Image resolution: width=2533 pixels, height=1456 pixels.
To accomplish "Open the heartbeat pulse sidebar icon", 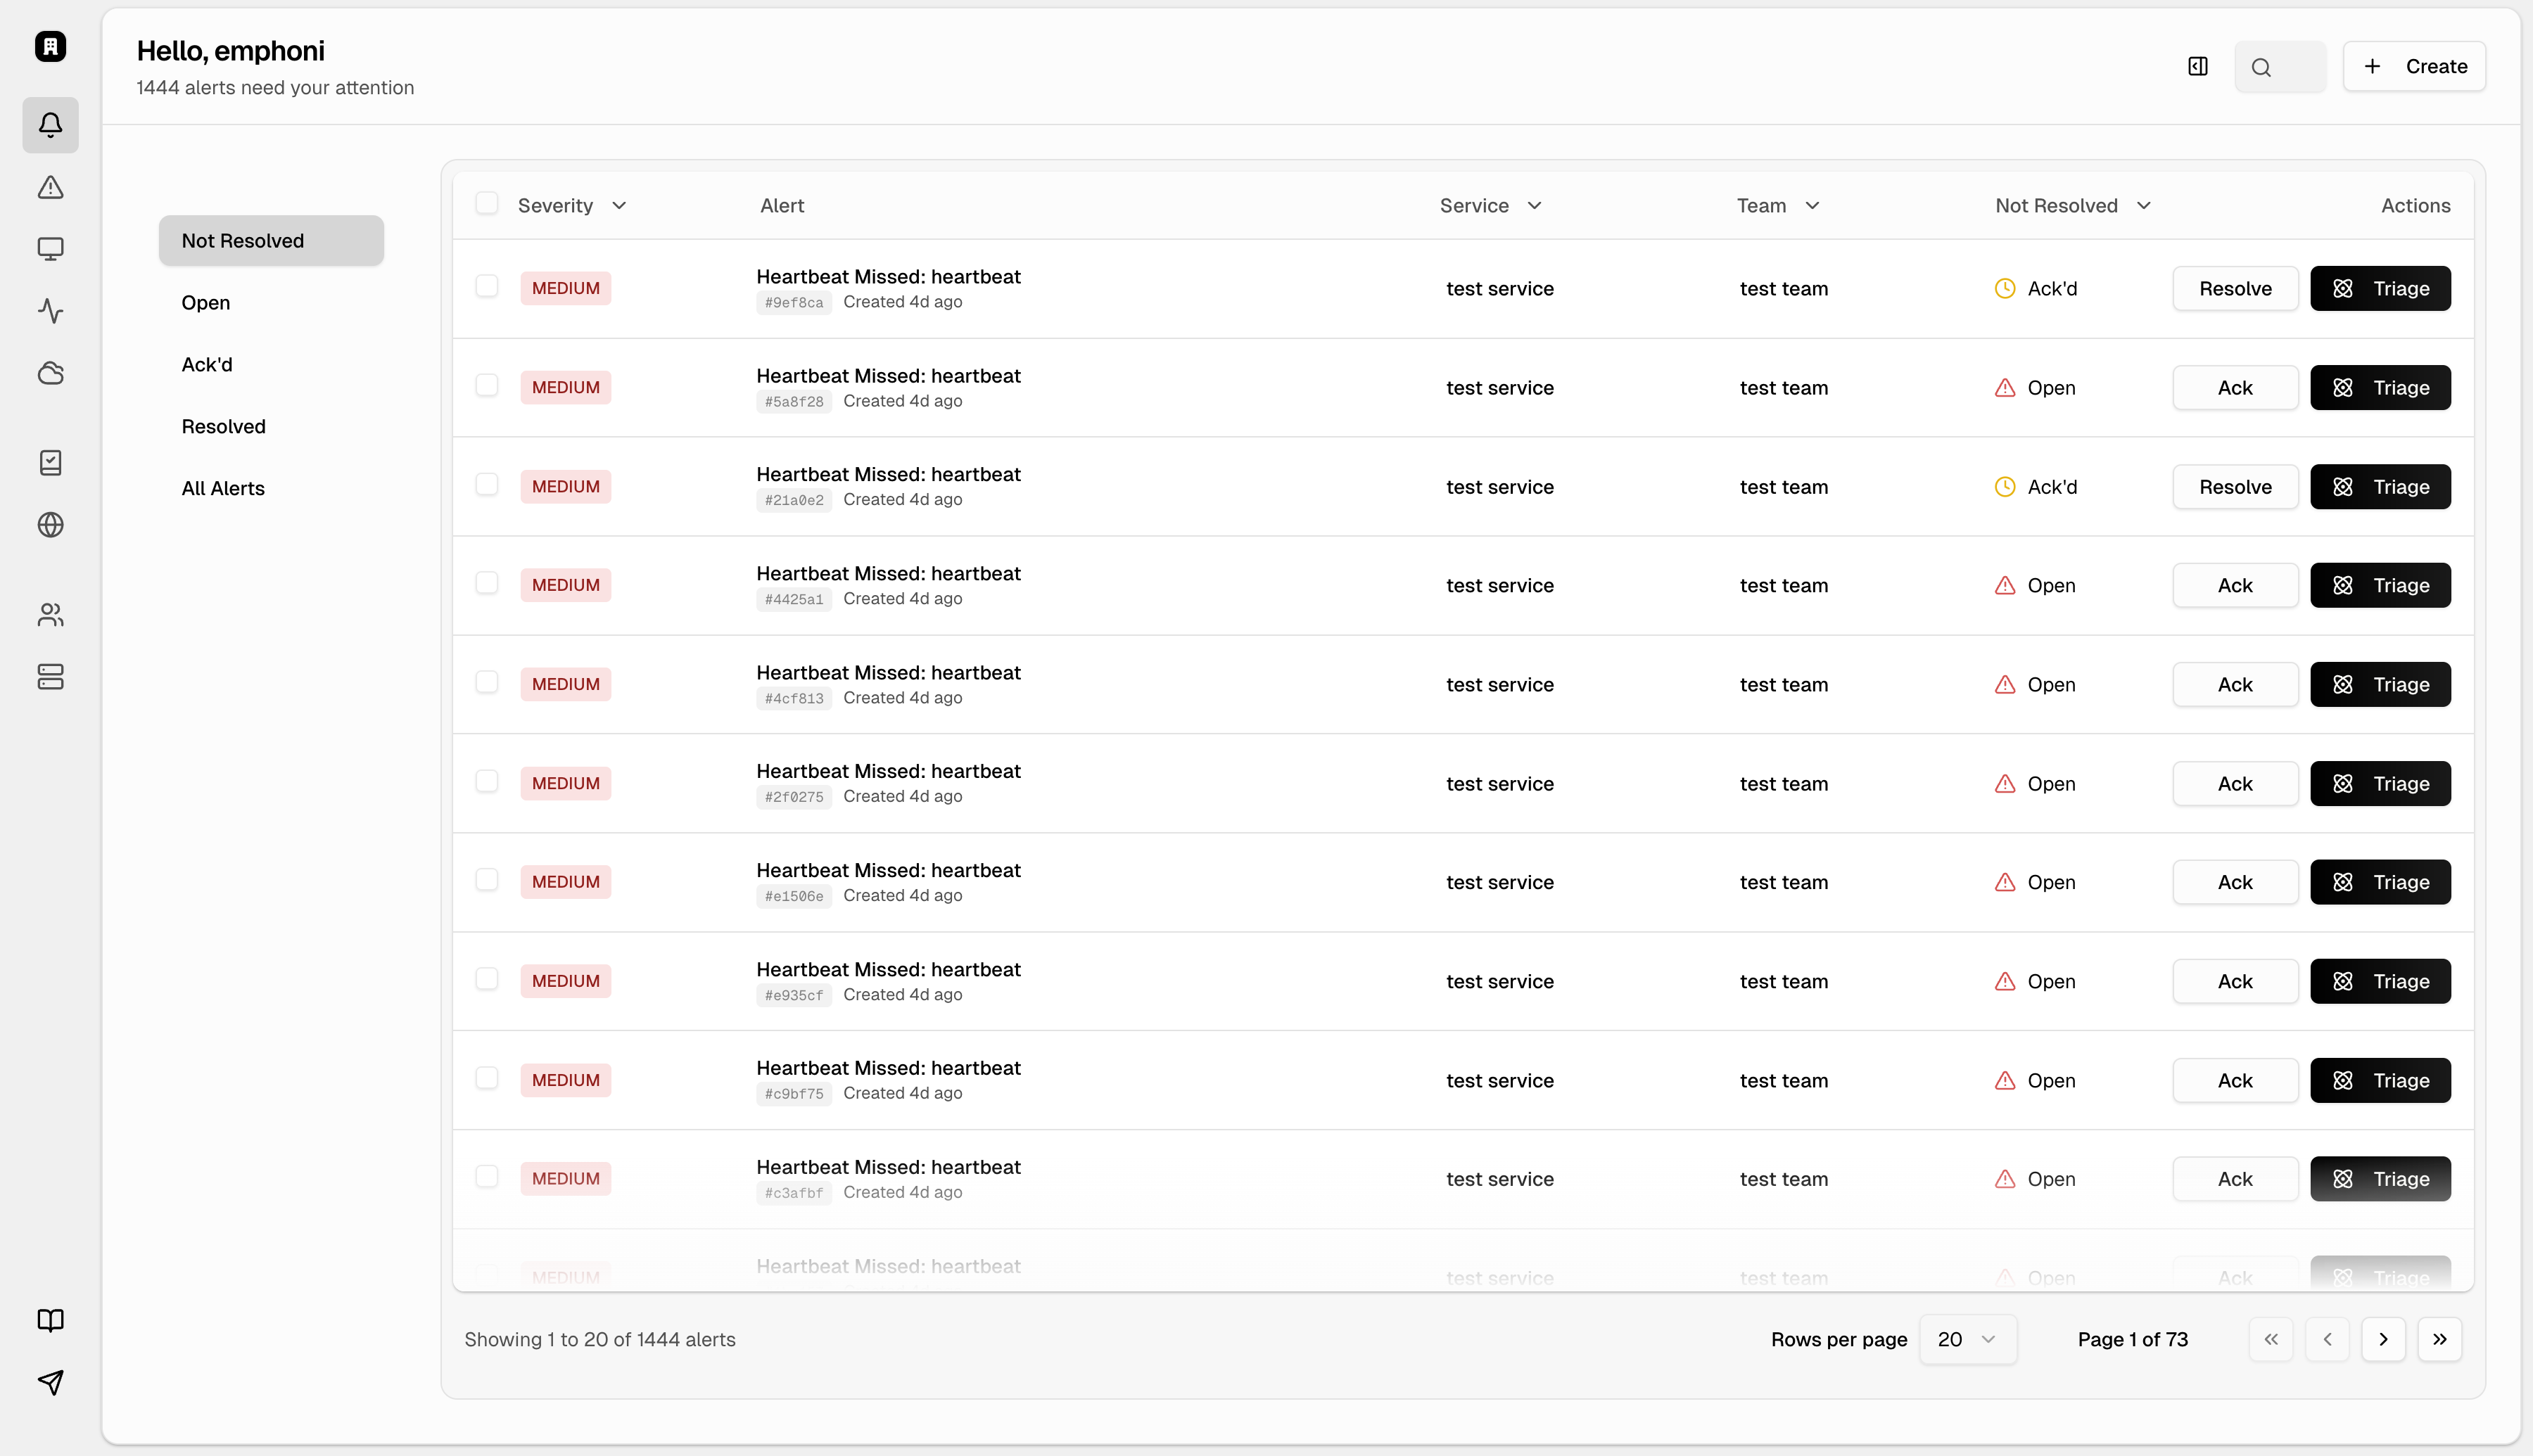I will click(50, 311).
